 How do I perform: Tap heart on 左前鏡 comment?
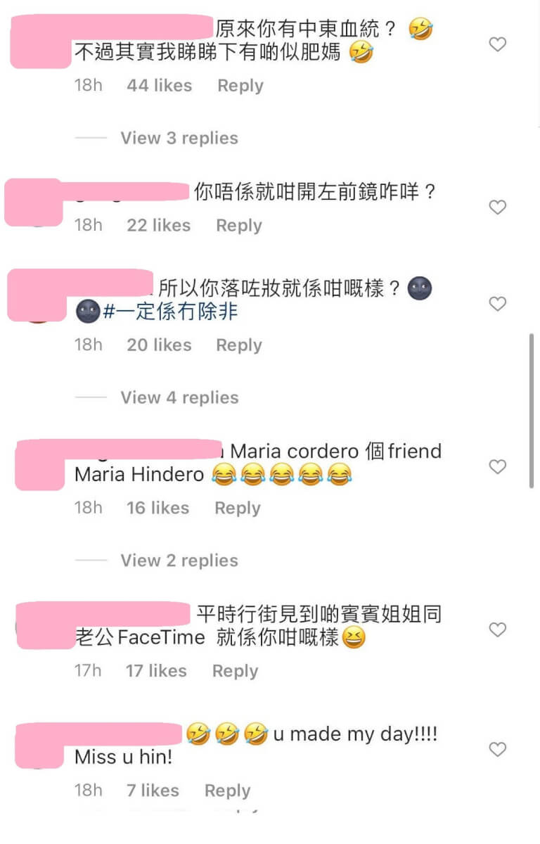pyautogui.click(x=497, y=207)
